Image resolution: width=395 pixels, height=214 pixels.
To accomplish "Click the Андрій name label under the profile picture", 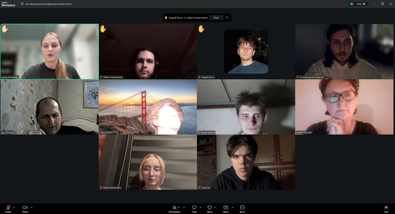I will tap(206, 77).
